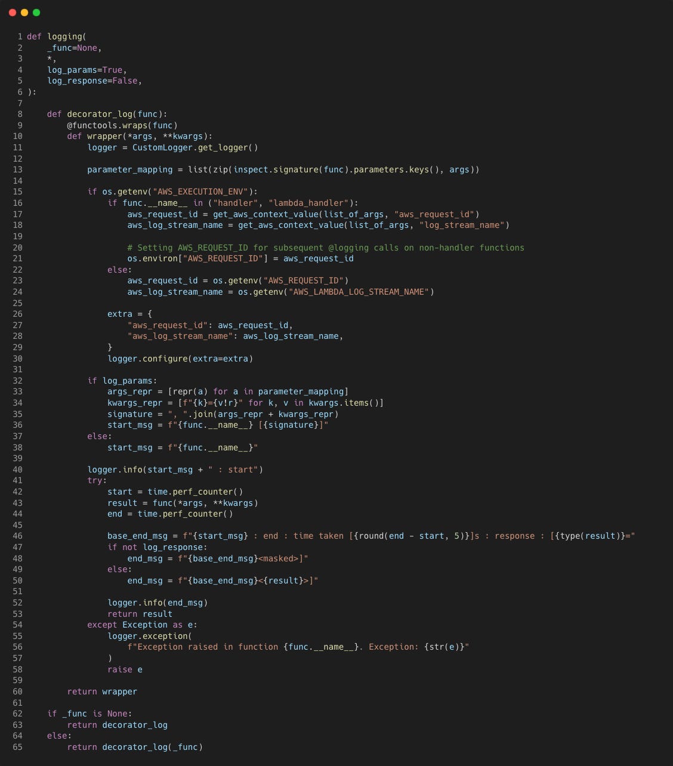Click 'logger.info(end_msg)' on line 52

pos(158,603)
